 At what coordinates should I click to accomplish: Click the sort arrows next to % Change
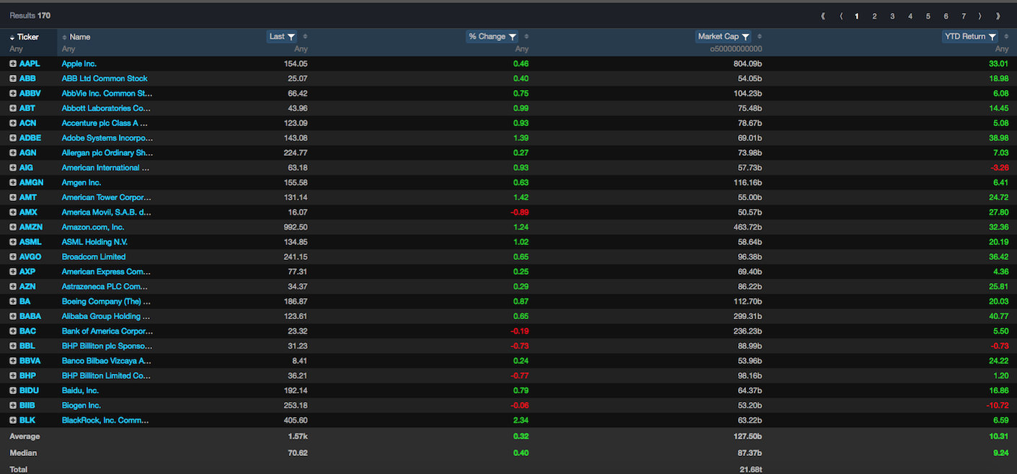[x=526, y=37]
